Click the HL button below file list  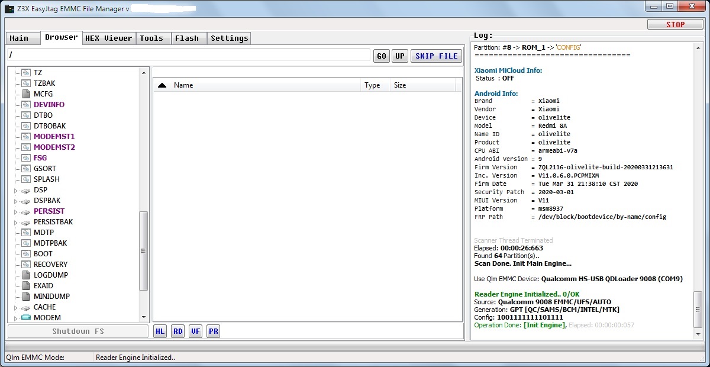point(160,331)
